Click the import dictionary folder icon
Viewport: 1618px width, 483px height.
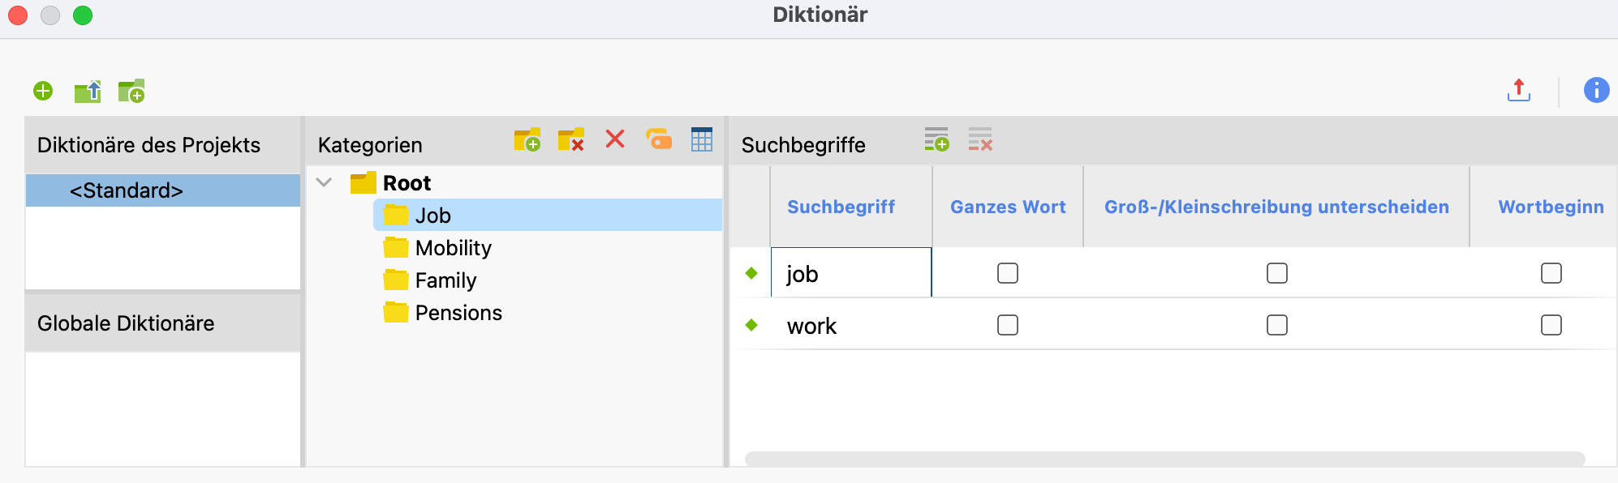(x=88, y=92)
